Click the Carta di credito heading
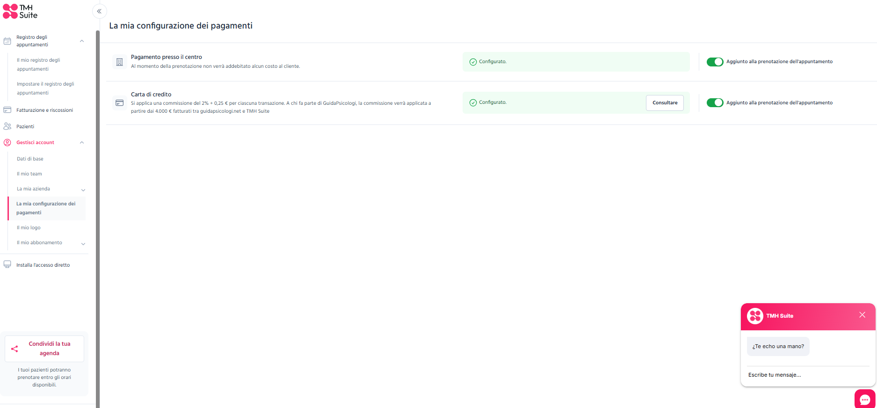This screenshot has height=408, width=877. pos(151,95)
